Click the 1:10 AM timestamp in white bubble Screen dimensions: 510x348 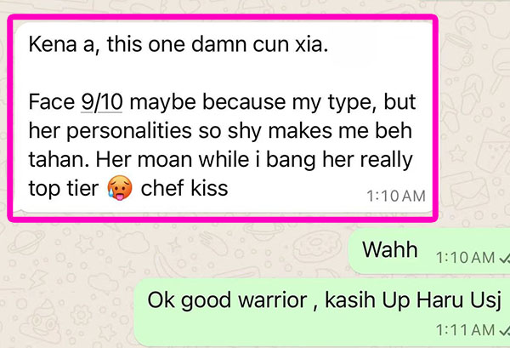pyautogui.click(x=396, y=197)
